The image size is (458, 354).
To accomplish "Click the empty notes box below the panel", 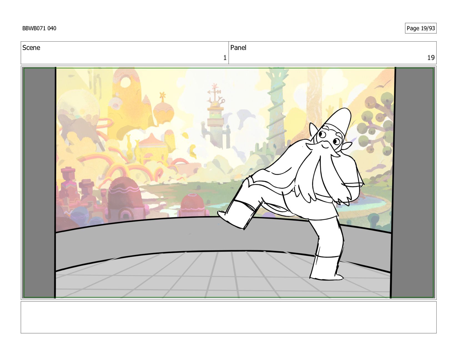I will pyautogui.click(x=228, y=317).
